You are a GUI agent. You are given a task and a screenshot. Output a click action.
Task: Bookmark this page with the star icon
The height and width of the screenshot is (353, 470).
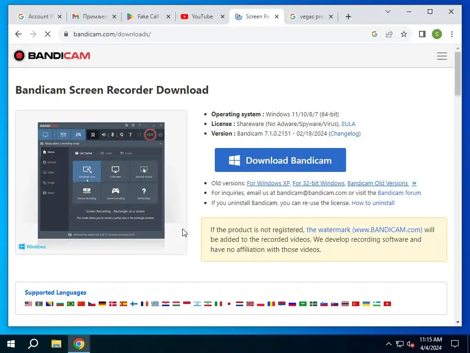(x=404, y=34)
